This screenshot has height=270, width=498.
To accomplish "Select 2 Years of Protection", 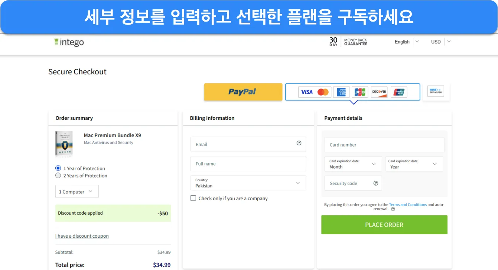I will 81,176.
